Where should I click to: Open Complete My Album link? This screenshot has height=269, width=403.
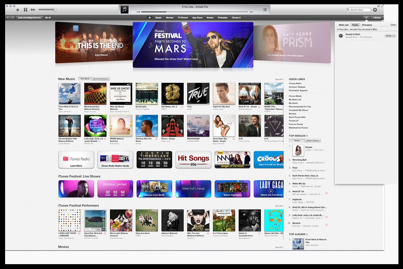click(298, 110)
